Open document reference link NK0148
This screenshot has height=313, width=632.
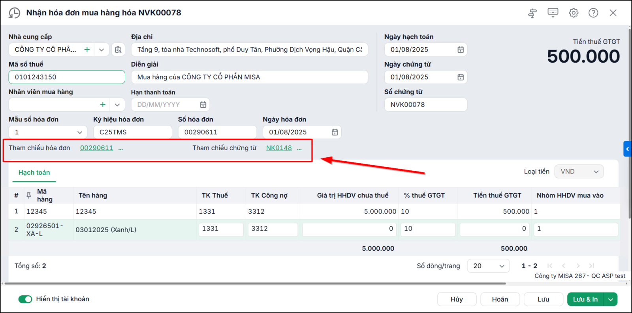point(279,148)
